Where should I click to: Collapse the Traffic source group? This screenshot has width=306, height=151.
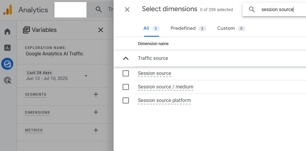126,58
